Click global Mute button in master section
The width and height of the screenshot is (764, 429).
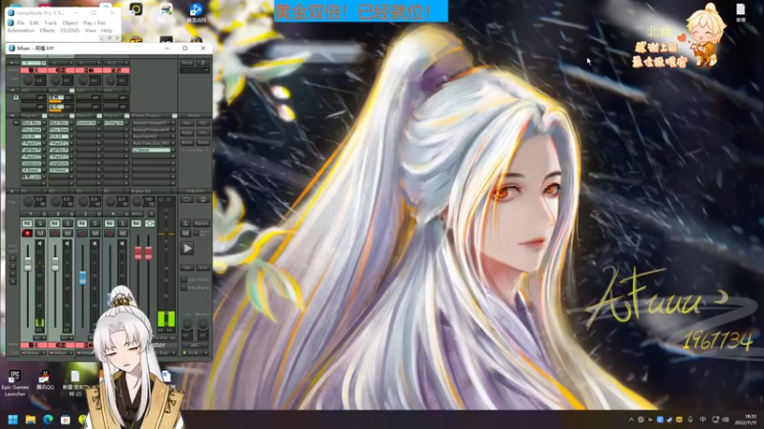(185, 234)
